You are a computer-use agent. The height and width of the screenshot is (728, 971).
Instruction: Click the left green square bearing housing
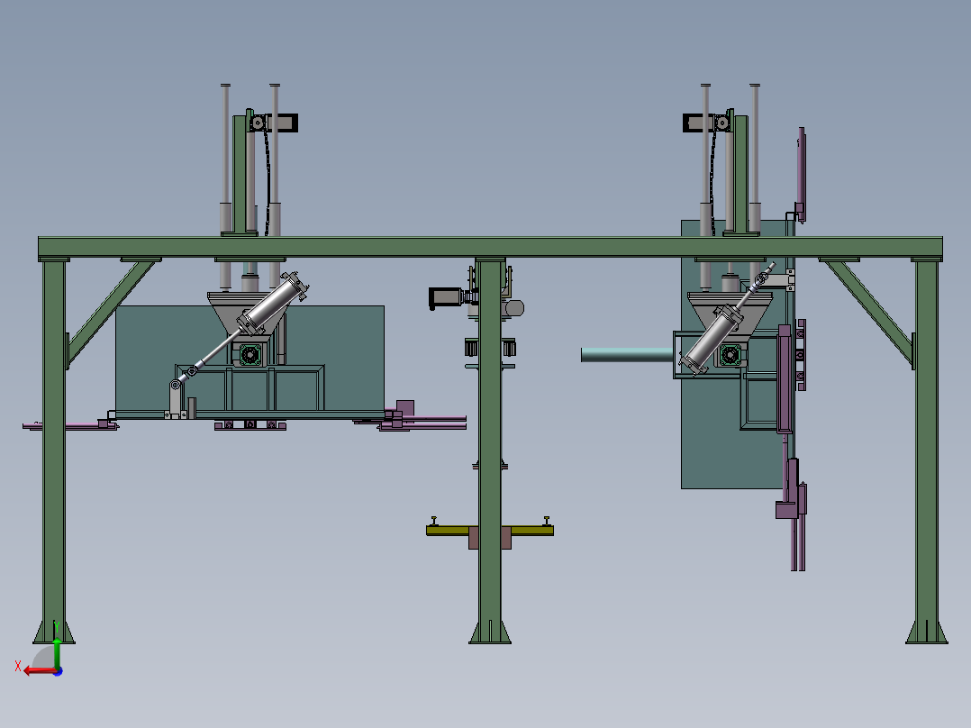tap(250, 354)
